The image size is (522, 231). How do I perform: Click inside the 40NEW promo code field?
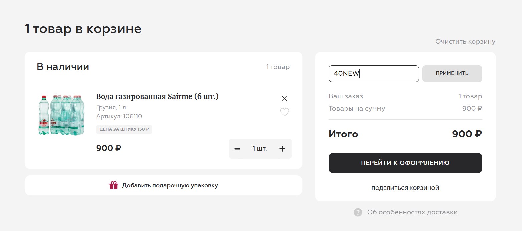(x=373, y=74)
